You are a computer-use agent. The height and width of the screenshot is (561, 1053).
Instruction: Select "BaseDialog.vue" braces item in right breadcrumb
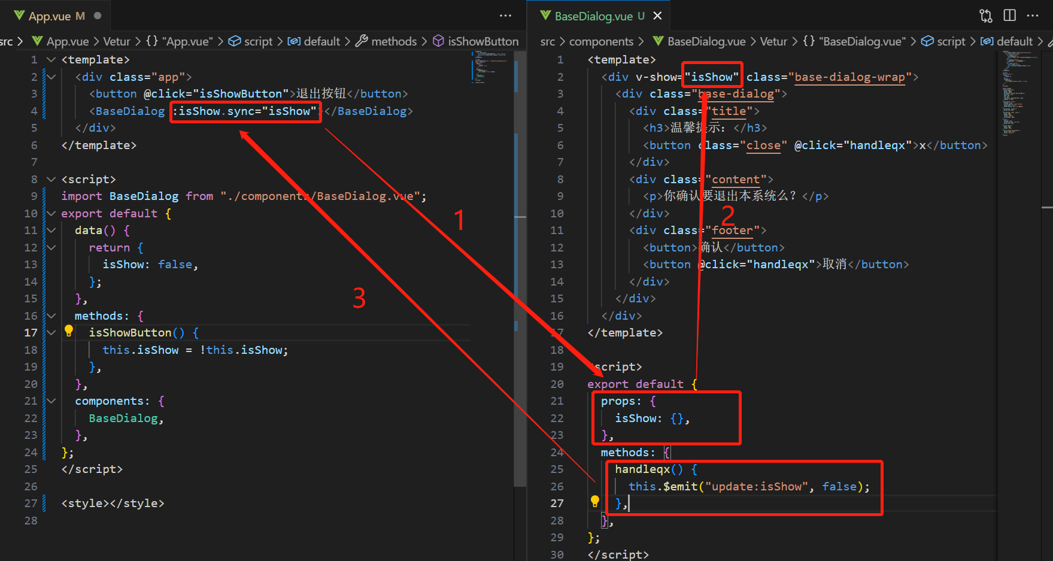854,41
